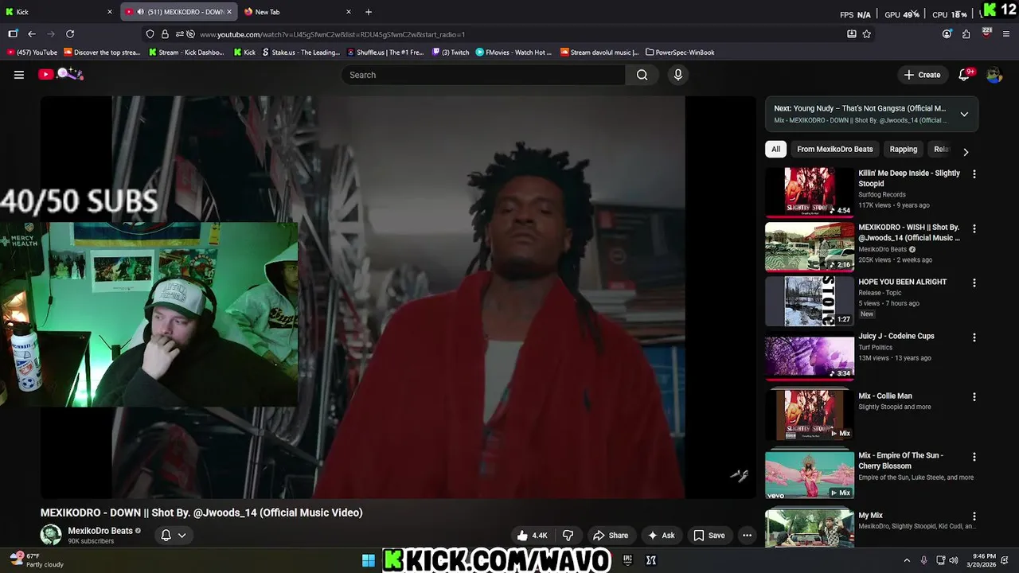Open the browser extensions puzzle icon

(966, 34)
